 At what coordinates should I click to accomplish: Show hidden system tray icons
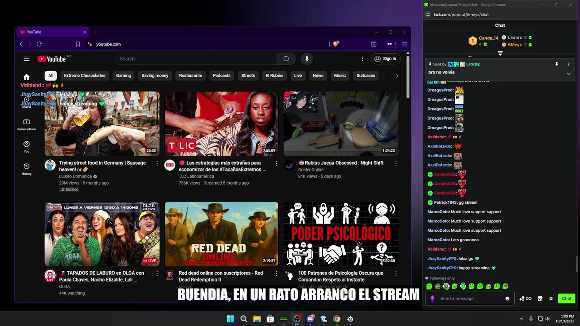click(521, 319)
